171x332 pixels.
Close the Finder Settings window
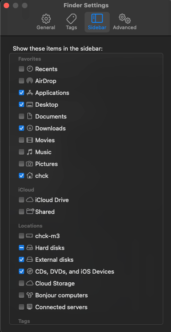pos(6,5)
